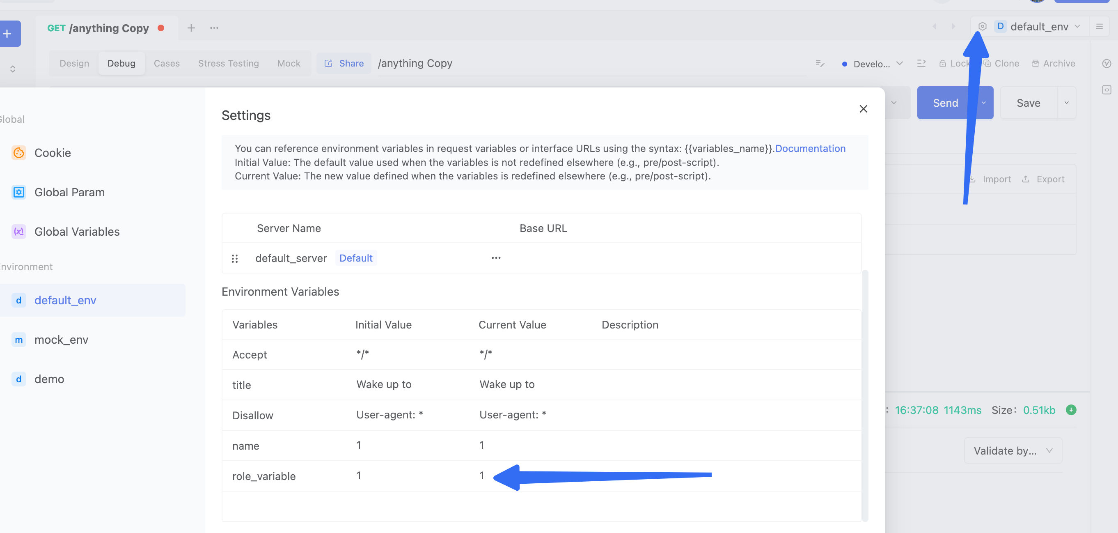Click the list-arrow icon before Lock

[x=921, y=63]
